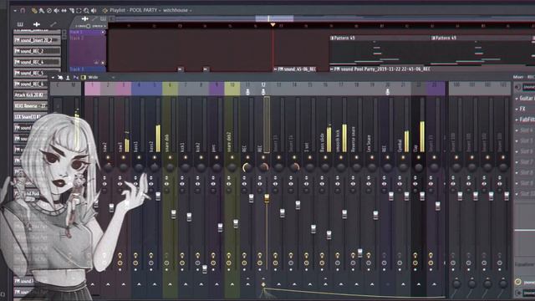
Task: Expand the FabFilter effect slot arrow
Action: click(517, 120)
